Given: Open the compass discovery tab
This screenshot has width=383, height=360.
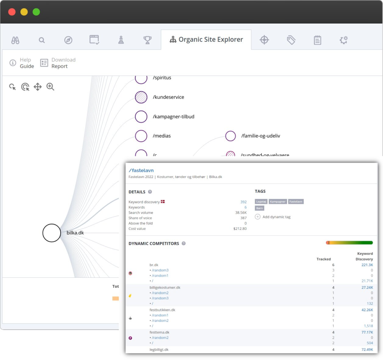Looking at the screenshot, I should 68,40.
